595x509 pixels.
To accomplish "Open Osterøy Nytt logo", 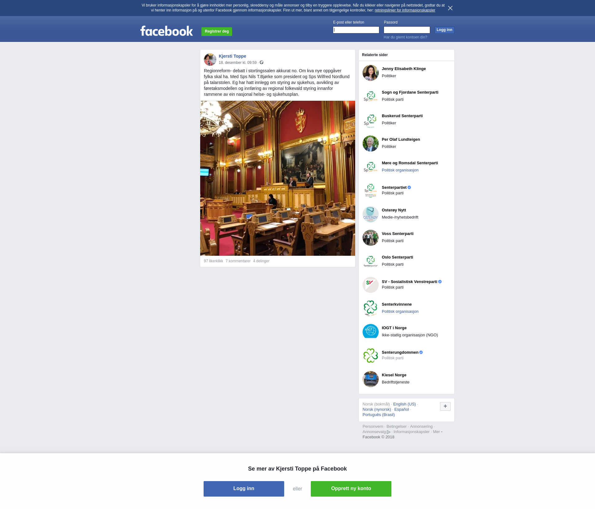I will coord(371,214).
